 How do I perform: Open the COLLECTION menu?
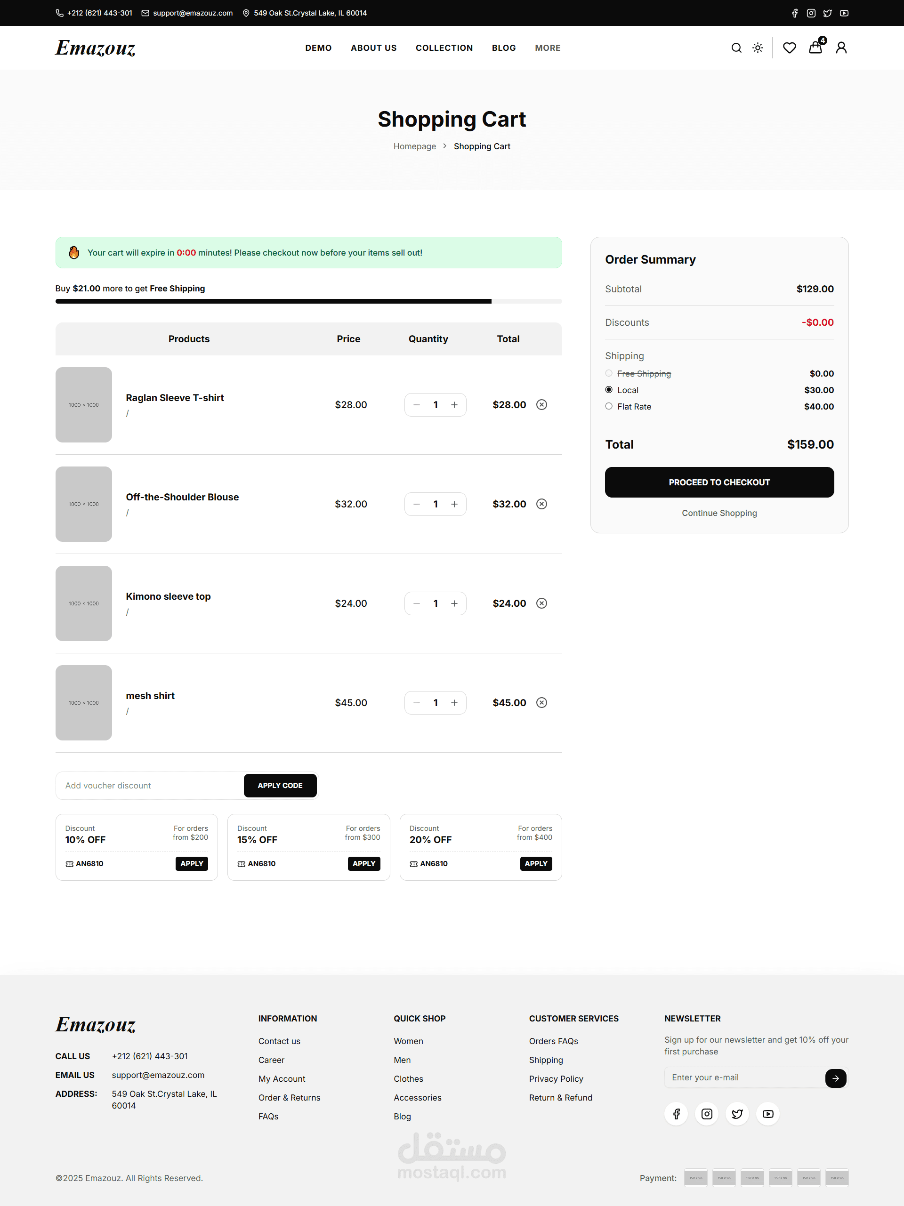click(444, 48)
